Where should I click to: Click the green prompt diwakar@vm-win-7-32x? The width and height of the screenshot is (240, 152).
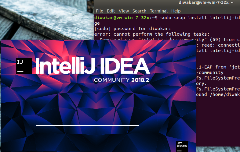click(122, 18)
